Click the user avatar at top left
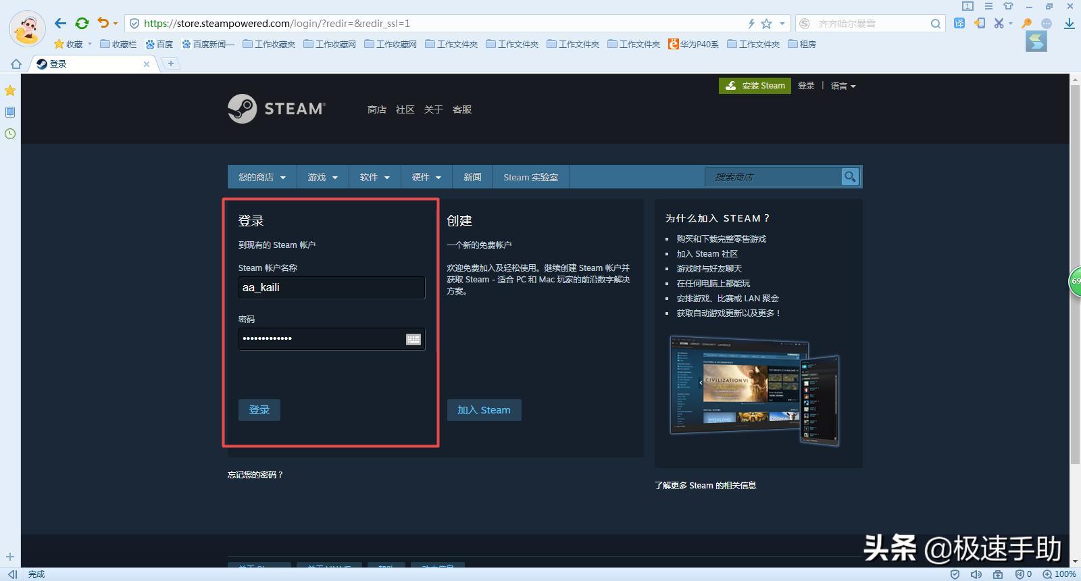This screenshot has width=1081, height=581. (27, 28)
